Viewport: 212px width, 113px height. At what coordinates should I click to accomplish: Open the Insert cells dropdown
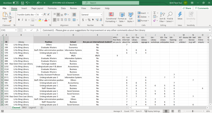click(148, 13)
